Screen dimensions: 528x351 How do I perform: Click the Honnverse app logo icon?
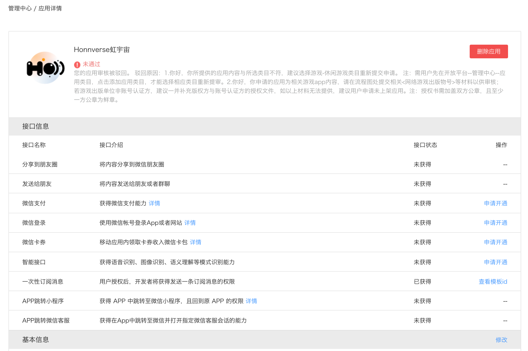pos(45,68)
